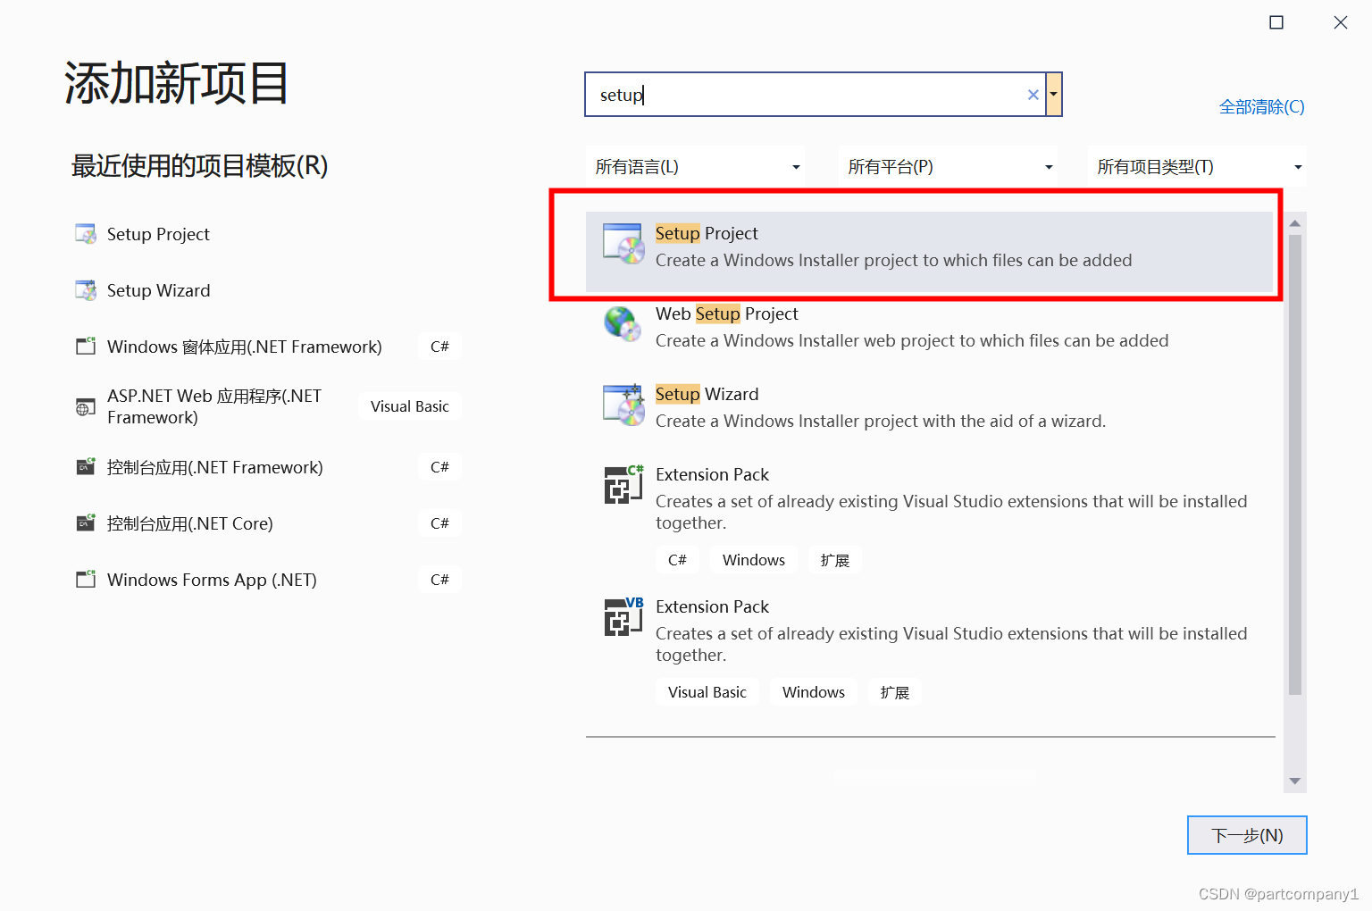Click the Visual Basic tag under Extension Pack
The height and width of the screenshot is (911, 1372).
click(x=707, y=692)
